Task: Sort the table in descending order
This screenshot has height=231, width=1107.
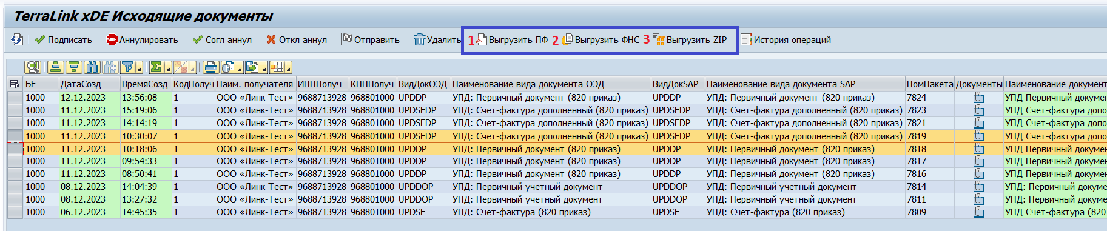Action: click(x=74, y=67)
